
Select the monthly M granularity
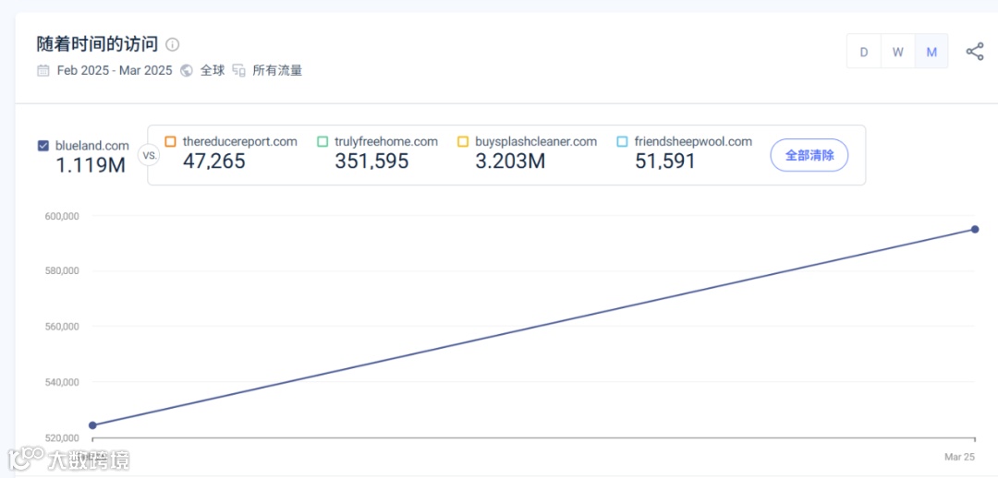tap(931, 52)
